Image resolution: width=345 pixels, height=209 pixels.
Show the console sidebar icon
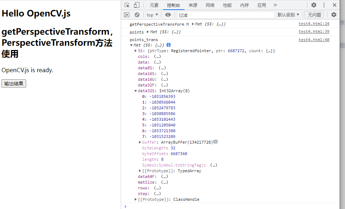[x=127, y=15]
